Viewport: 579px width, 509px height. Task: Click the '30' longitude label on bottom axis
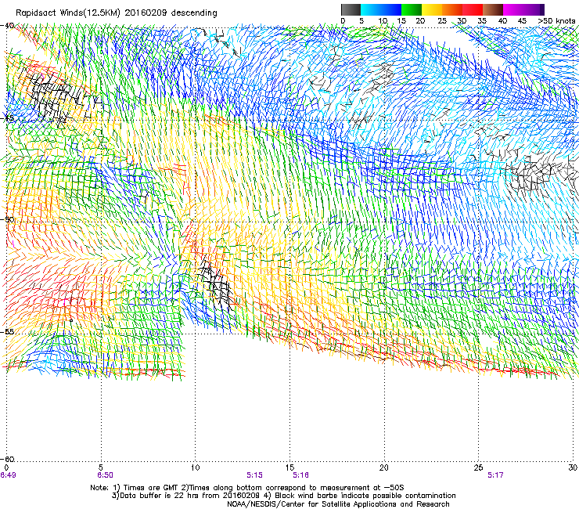[573, 468]
